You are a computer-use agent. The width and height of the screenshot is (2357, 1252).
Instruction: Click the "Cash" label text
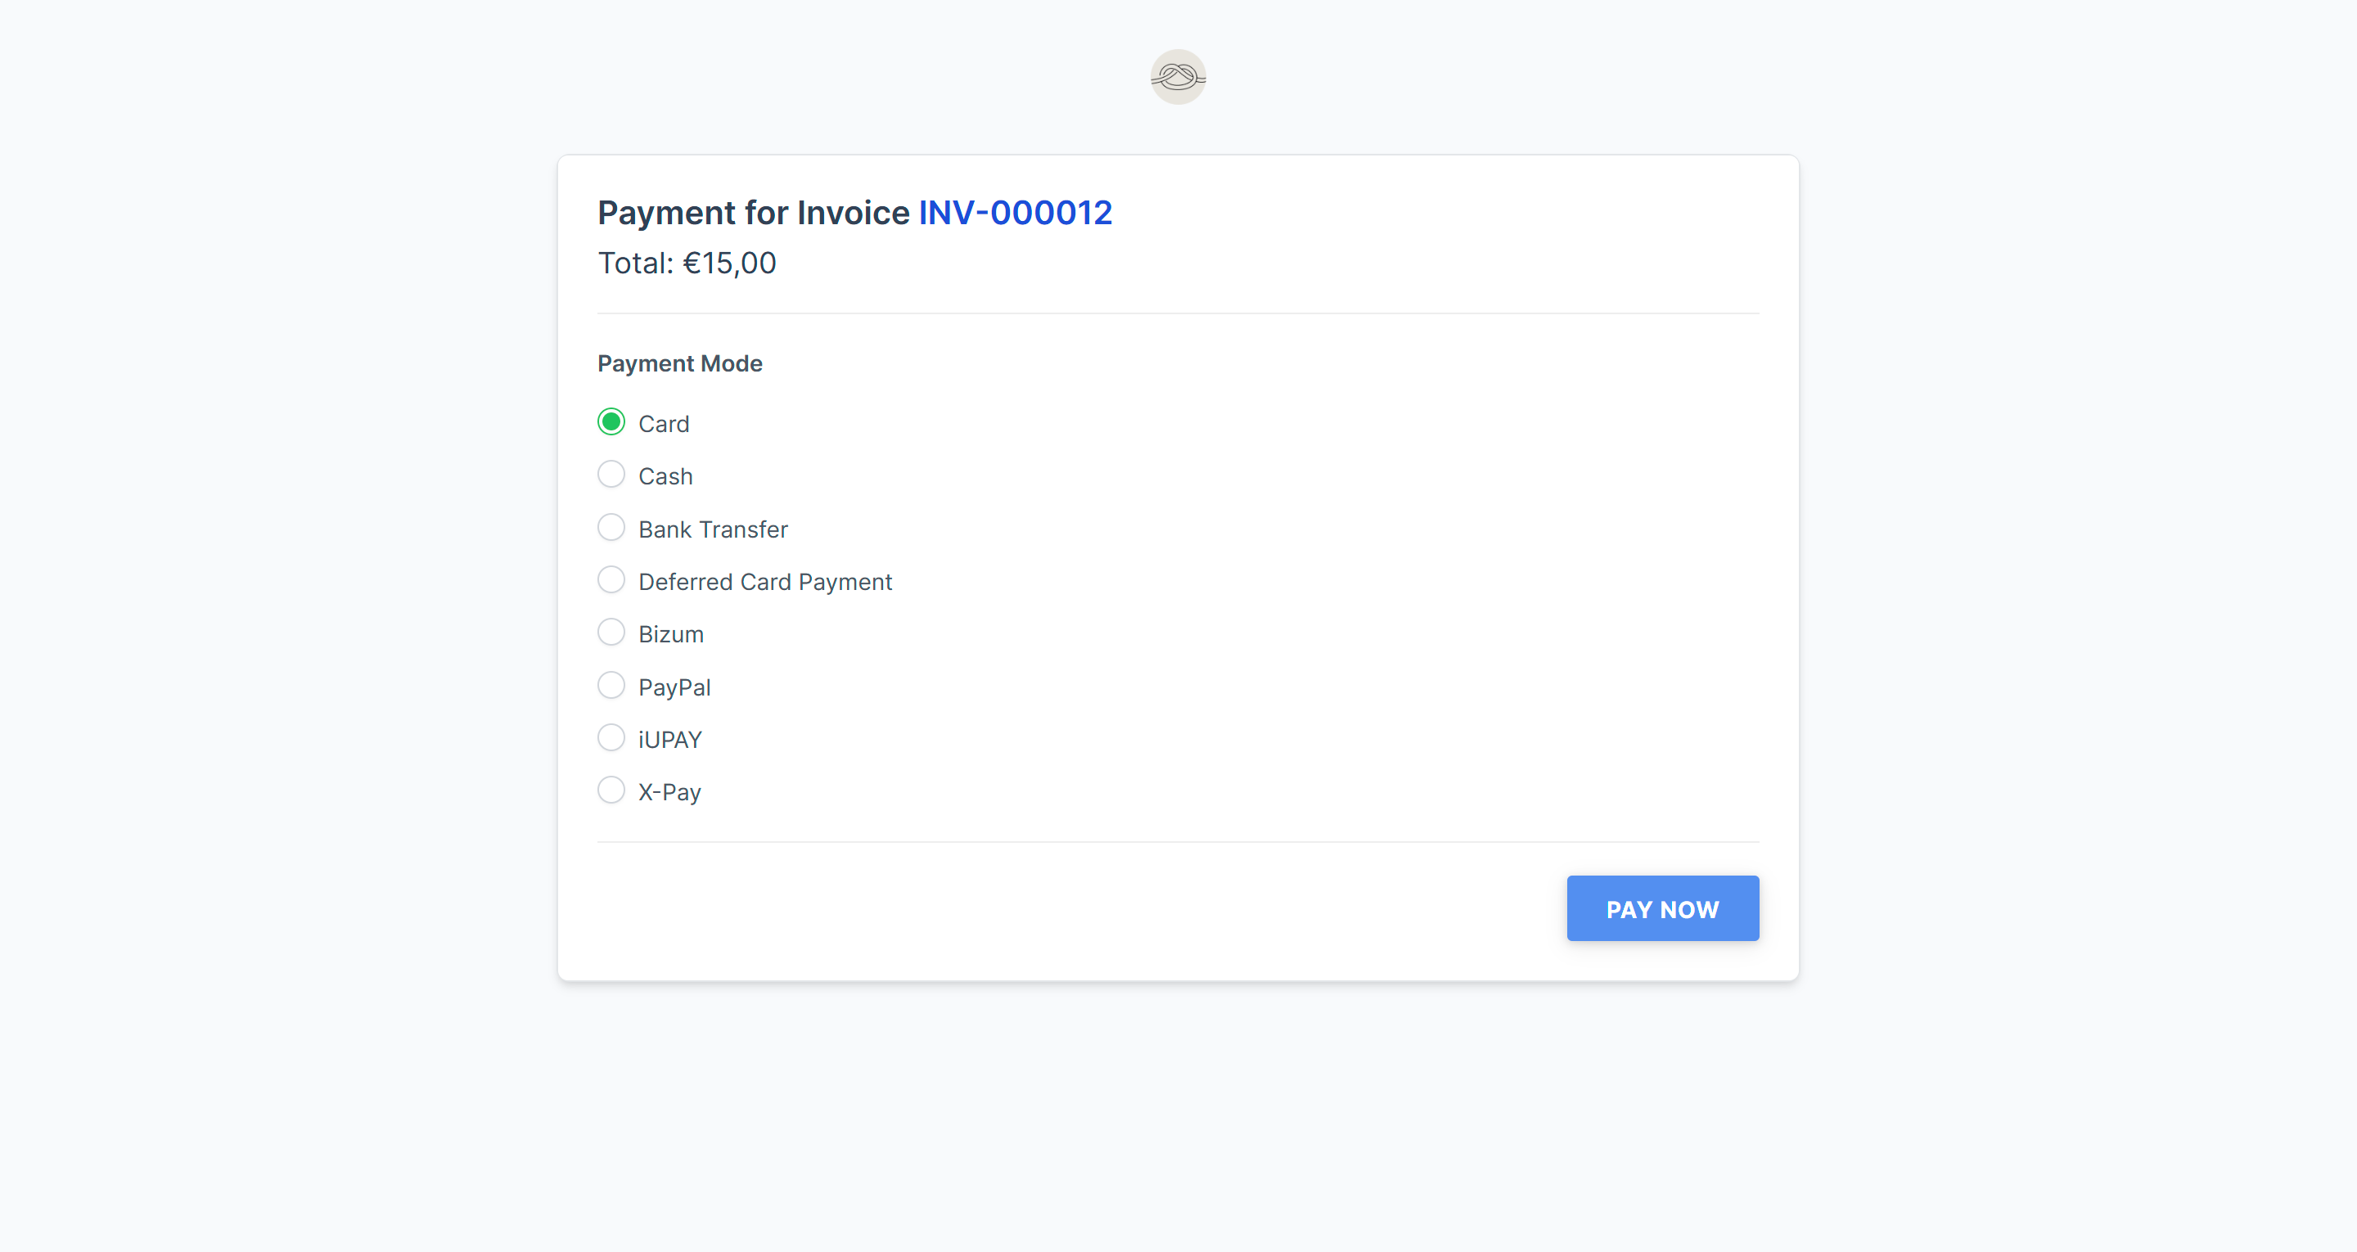pos(665,477)
